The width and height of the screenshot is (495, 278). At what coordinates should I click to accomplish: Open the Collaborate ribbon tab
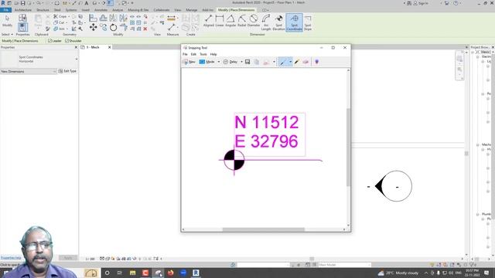point(162,10)
